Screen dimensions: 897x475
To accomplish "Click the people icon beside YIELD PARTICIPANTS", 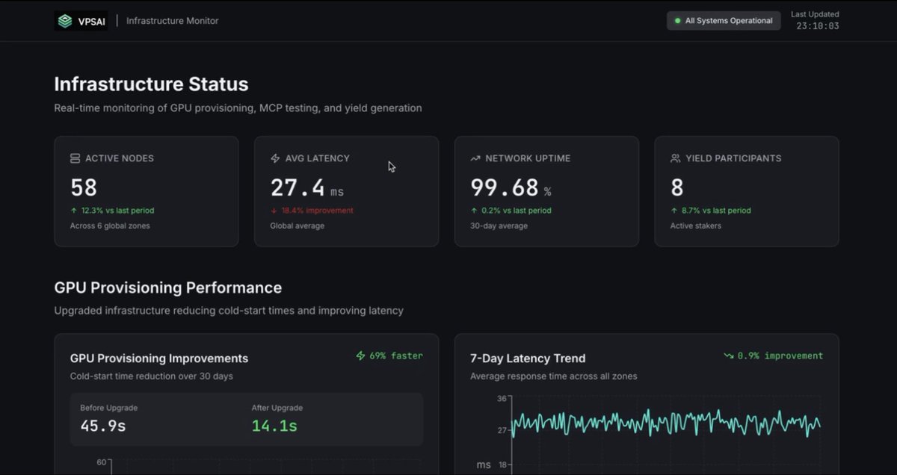I will click(674, 158).
